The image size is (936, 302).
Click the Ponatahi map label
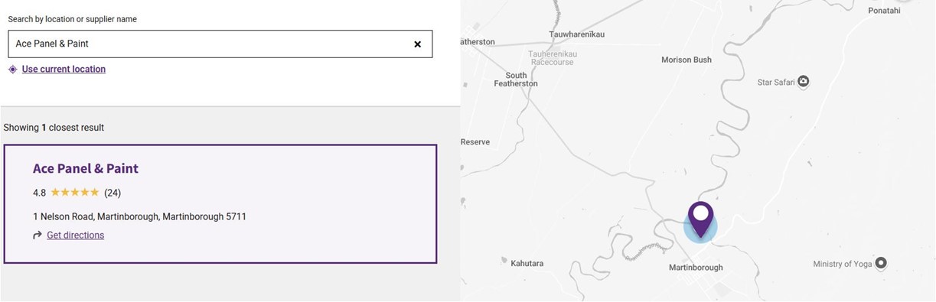(885, 11)
